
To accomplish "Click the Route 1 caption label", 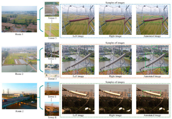I will 19,34.
